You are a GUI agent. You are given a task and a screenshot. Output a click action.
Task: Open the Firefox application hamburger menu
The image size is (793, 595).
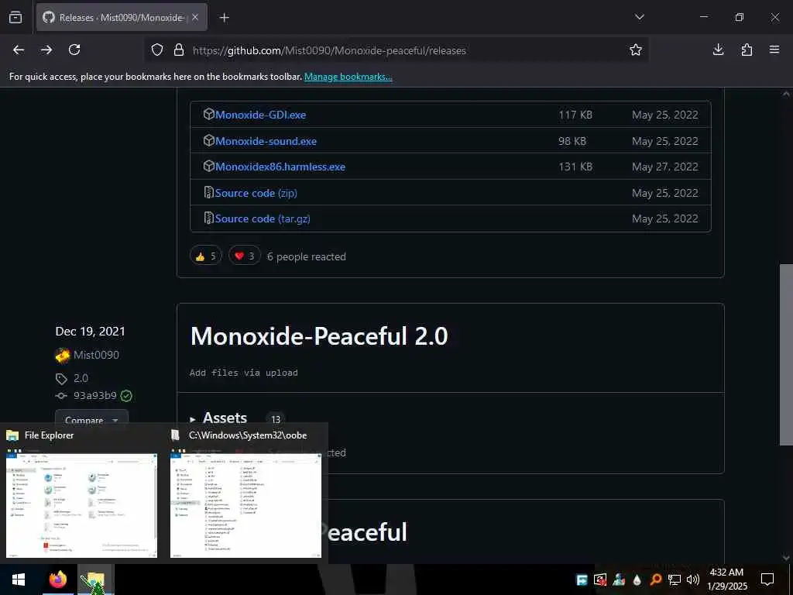click(774, 50)
